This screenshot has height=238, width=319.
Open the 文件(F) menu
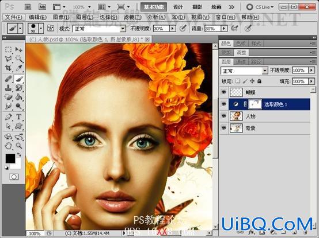(x=13, y=17)
